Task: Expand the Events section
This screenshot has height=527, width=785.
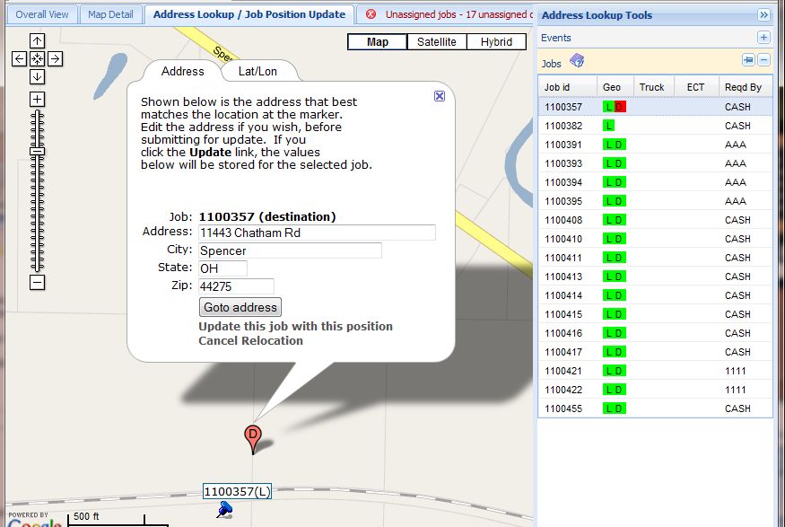Action: click(x=763, y=38)
